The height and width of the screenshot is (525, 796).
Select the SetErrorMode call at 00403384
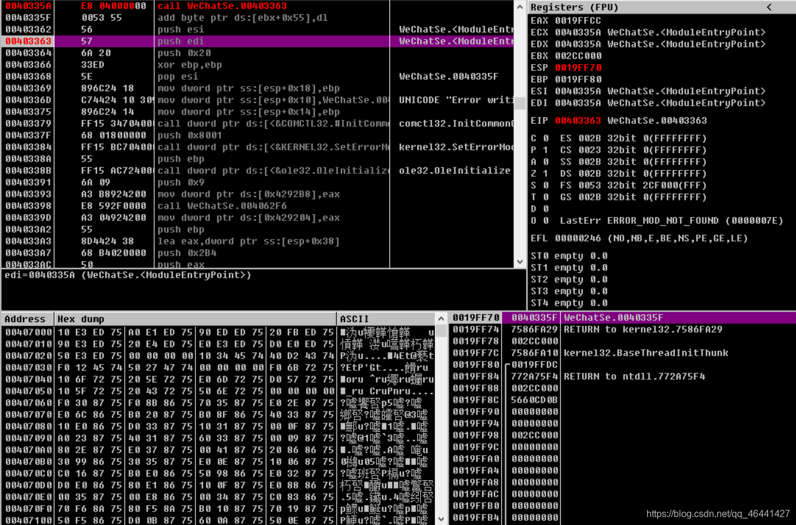tap(258, 147)
